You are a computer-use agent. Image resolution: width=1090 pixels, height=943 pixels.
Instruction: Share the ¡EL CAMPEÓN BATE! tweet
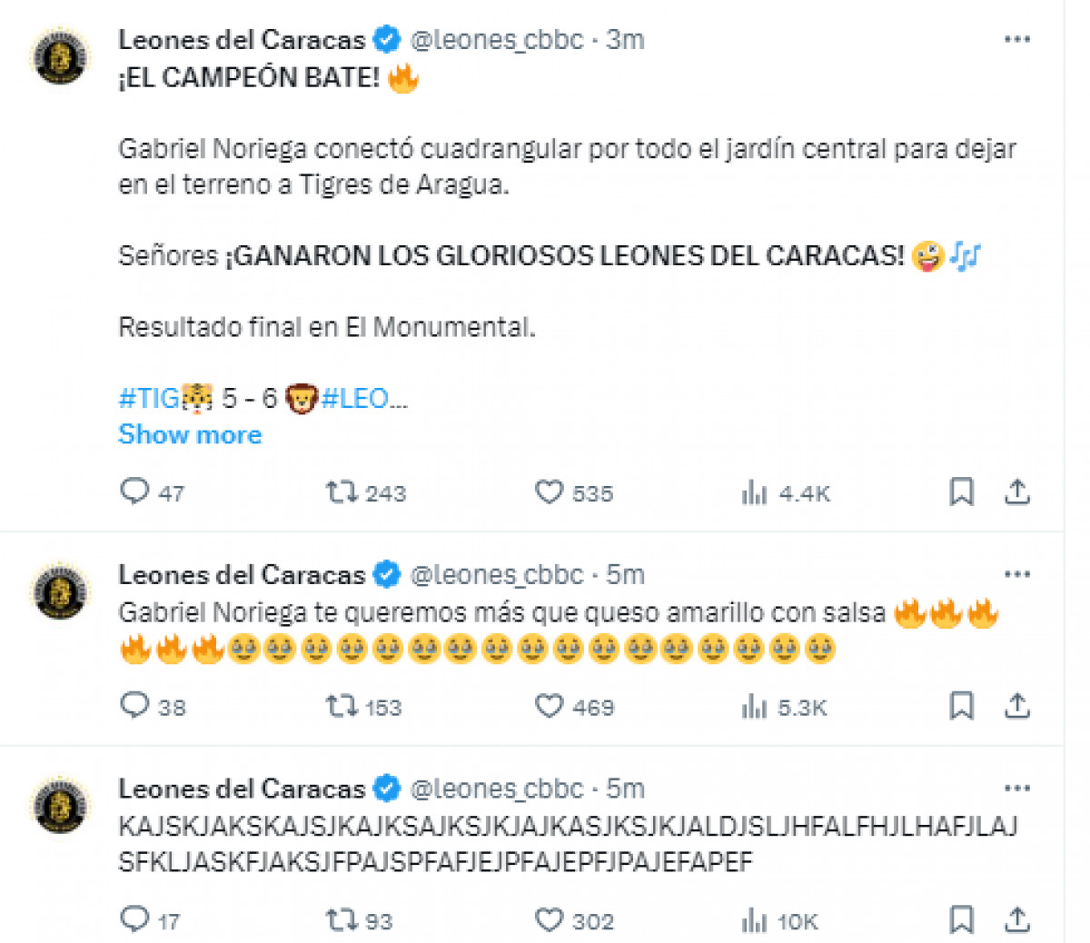pos(1017,491)
